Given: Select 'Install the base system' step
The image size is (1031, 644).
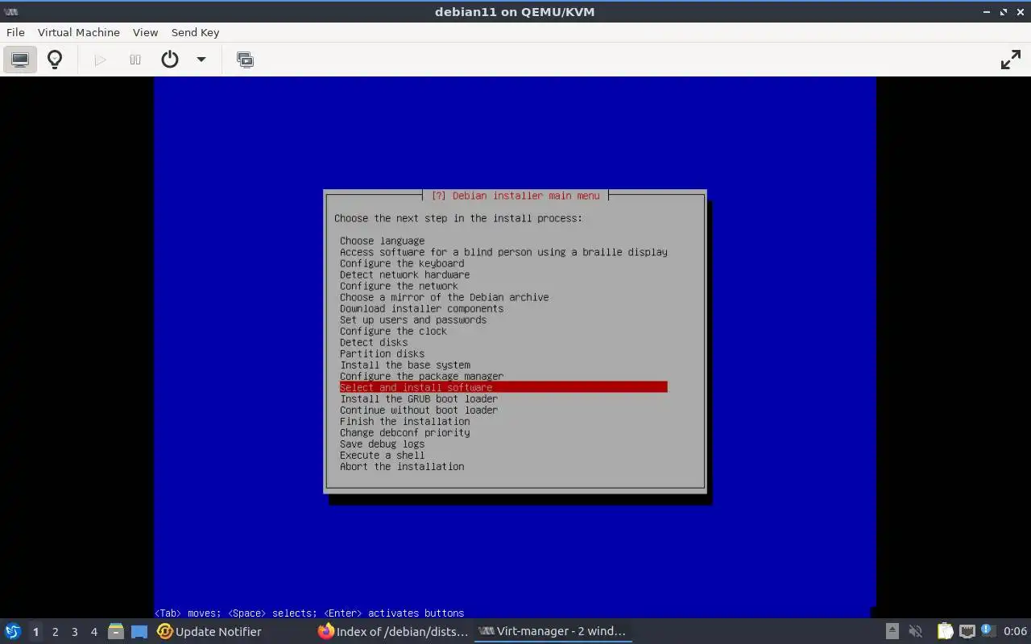Looking at the screenshot, I should click(x=405, y=365).
